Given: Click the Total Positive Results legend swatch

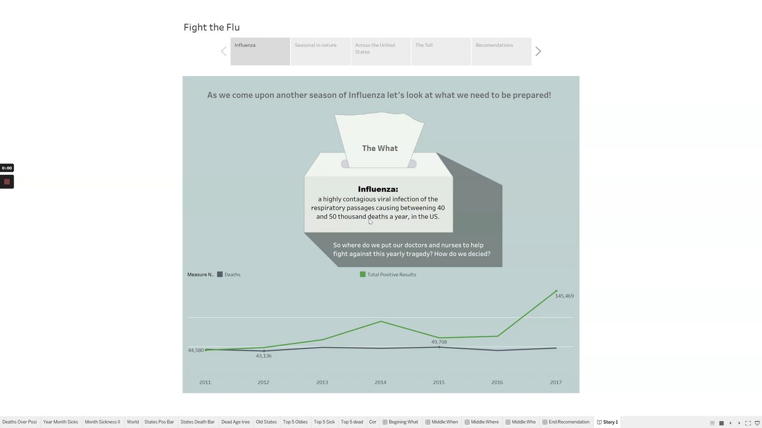Looking at the screenshot, I should (x=363, y=275).
